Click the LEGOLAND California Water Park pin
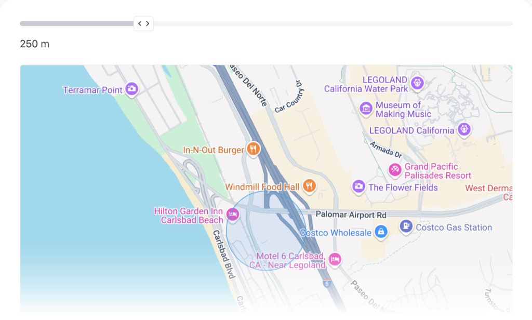532x320 pixels. (x=417, y=83)
